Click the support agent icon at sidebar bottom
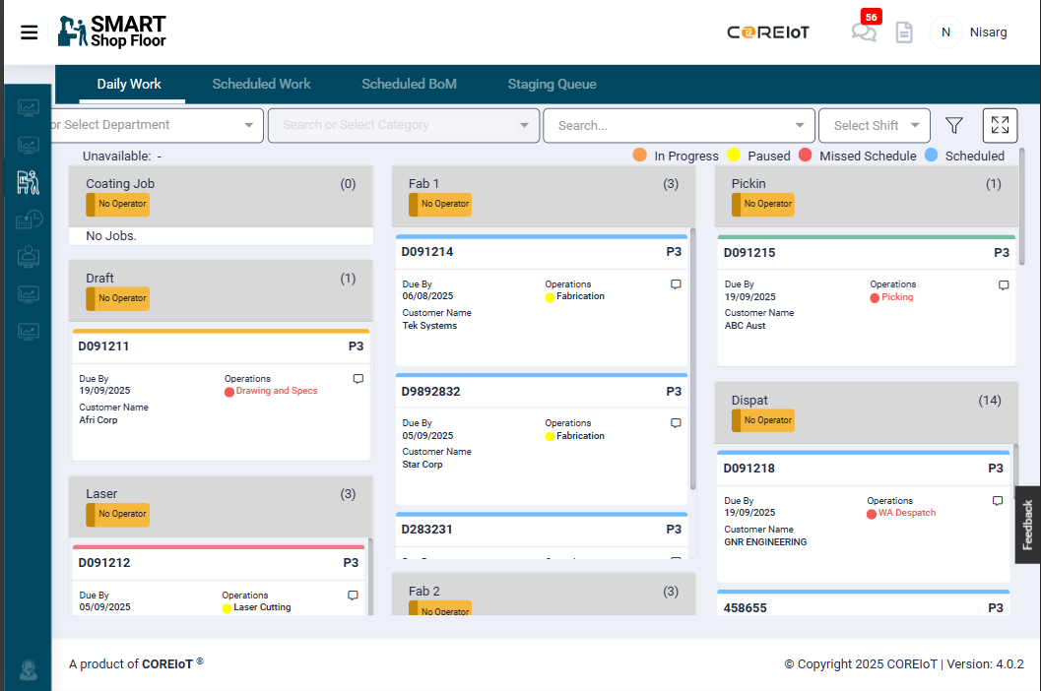Image resolution: width=1041 pixels, height=691 pixels. (29, 670)
